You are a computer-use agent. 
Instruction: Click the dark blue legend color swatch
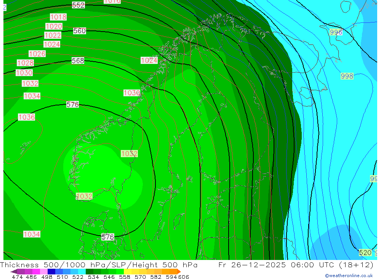(x=51, y=271)
